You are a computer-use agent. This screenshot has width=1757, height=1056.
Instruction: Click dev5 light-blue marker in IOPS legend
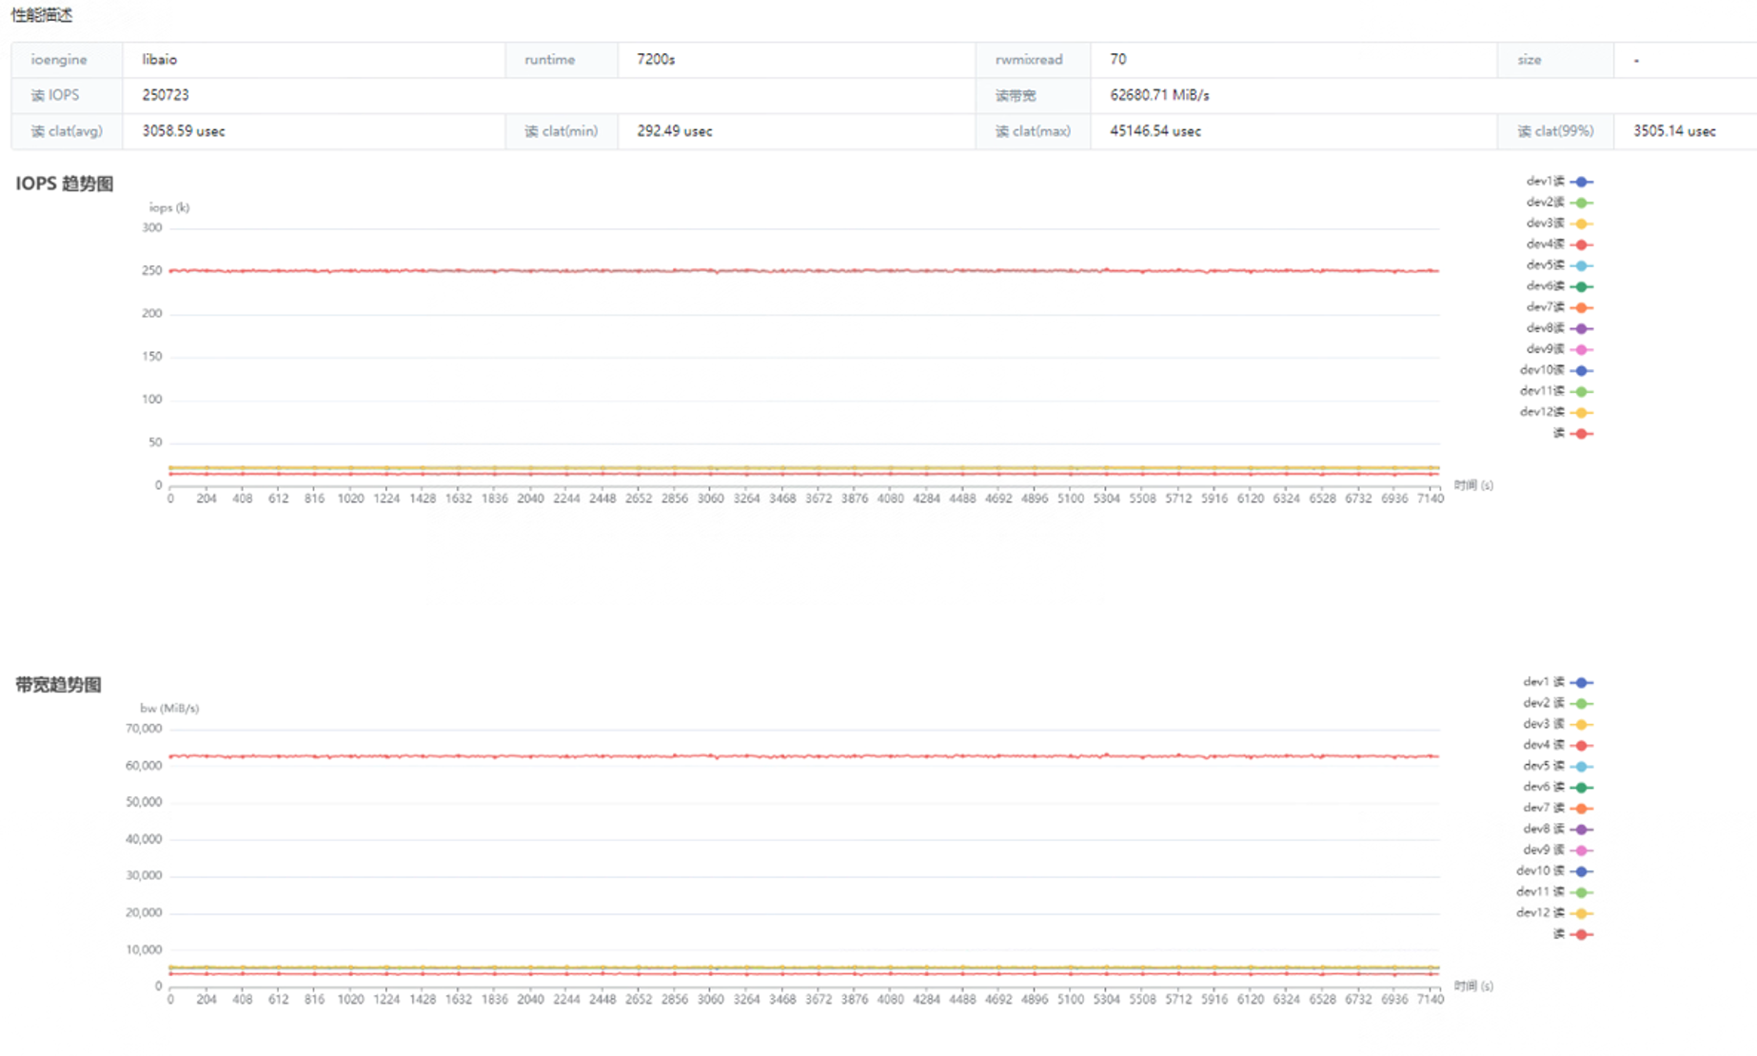click(1581, 265)
